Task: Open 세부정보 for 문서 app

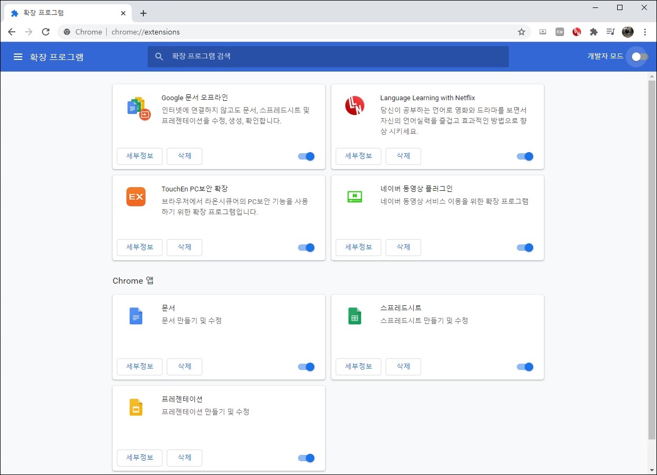Action: coord(140,367)
